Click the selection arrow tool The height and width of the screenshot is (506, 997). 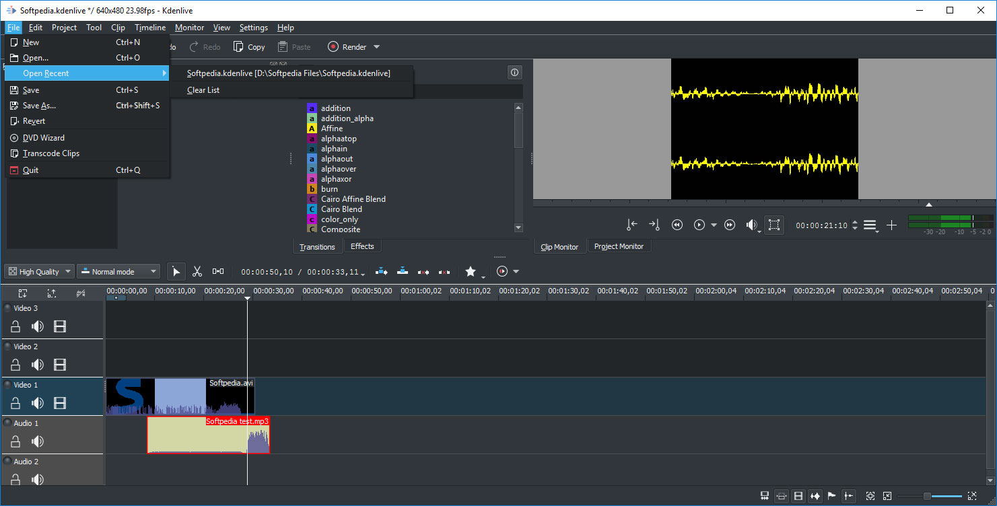[176, 271]
